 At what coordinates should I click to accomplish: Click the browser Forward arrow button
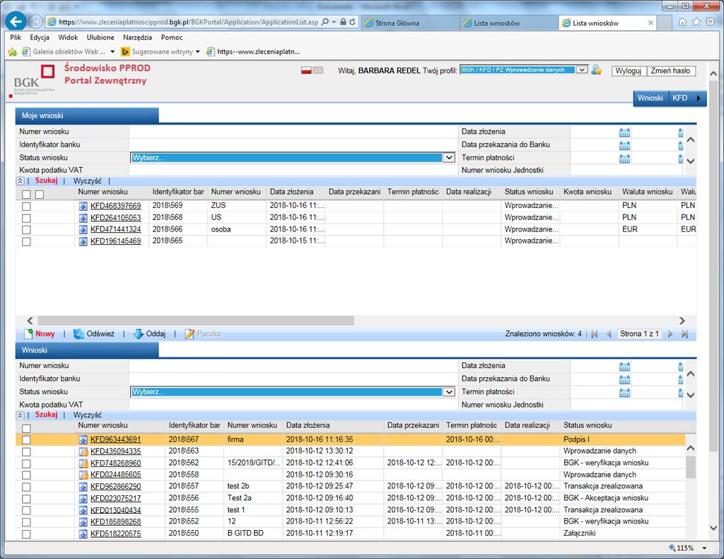pyautogui.click(x=35, y=21)
